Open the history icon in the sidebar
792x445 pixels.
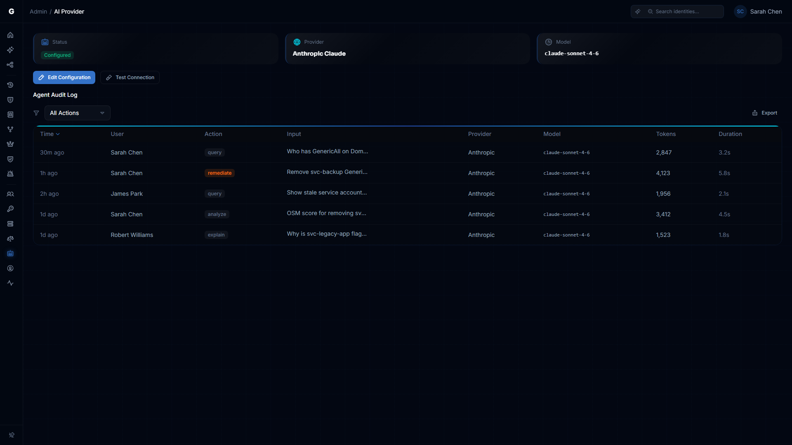point(10,85)
